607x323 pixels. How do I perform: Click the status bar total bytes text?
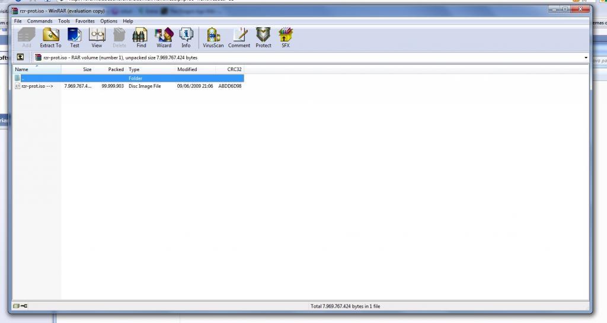[x=346, y=306]
